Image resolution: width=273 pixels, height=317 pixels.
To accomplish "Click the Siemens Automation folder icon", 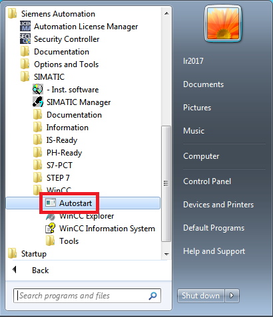I will coord(12,13).
